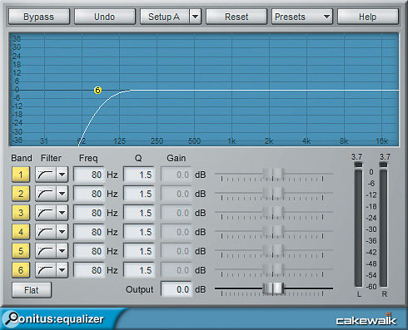Click band 1 high-pass filter shape icon

[46, 175]
